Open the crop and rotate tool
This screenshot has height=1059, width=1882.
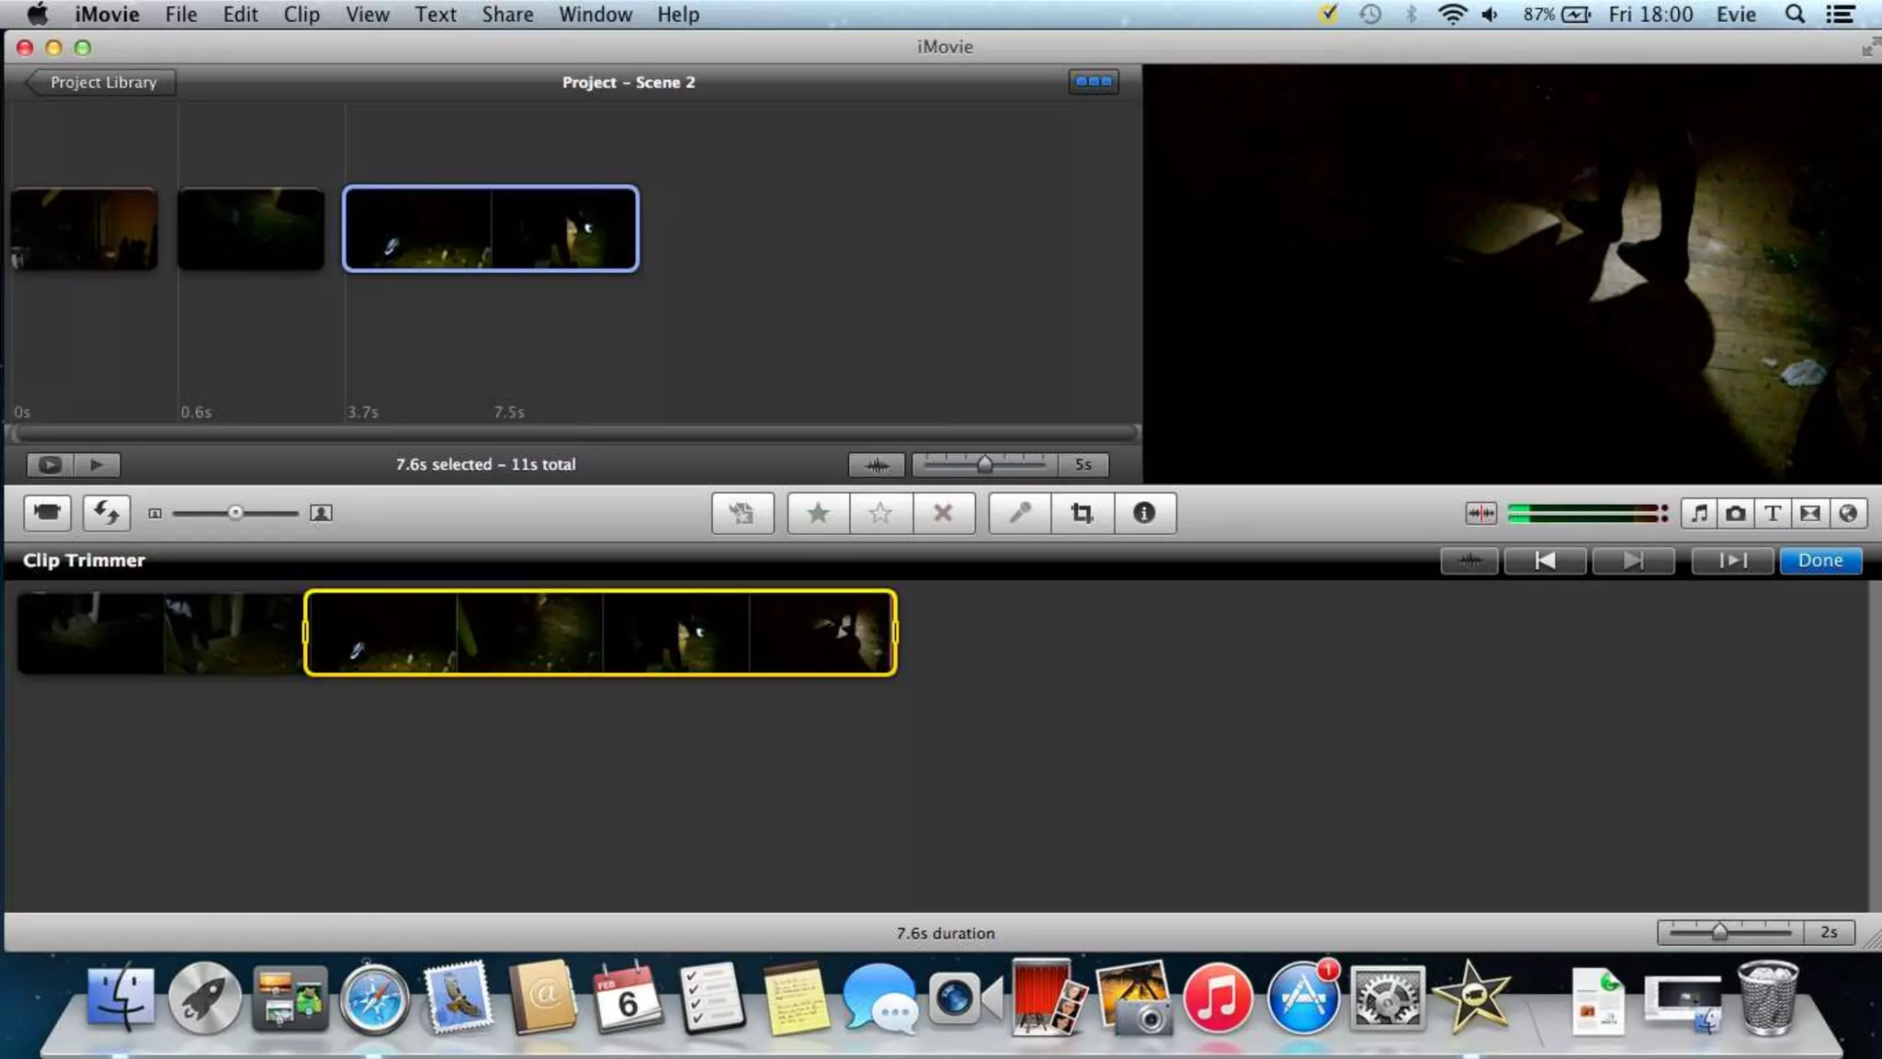click(1083, 513)
